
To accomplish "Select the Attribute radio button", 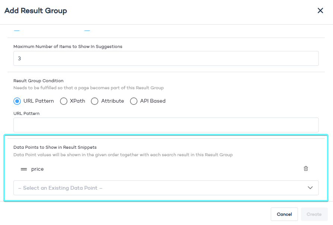I will 95,101.
